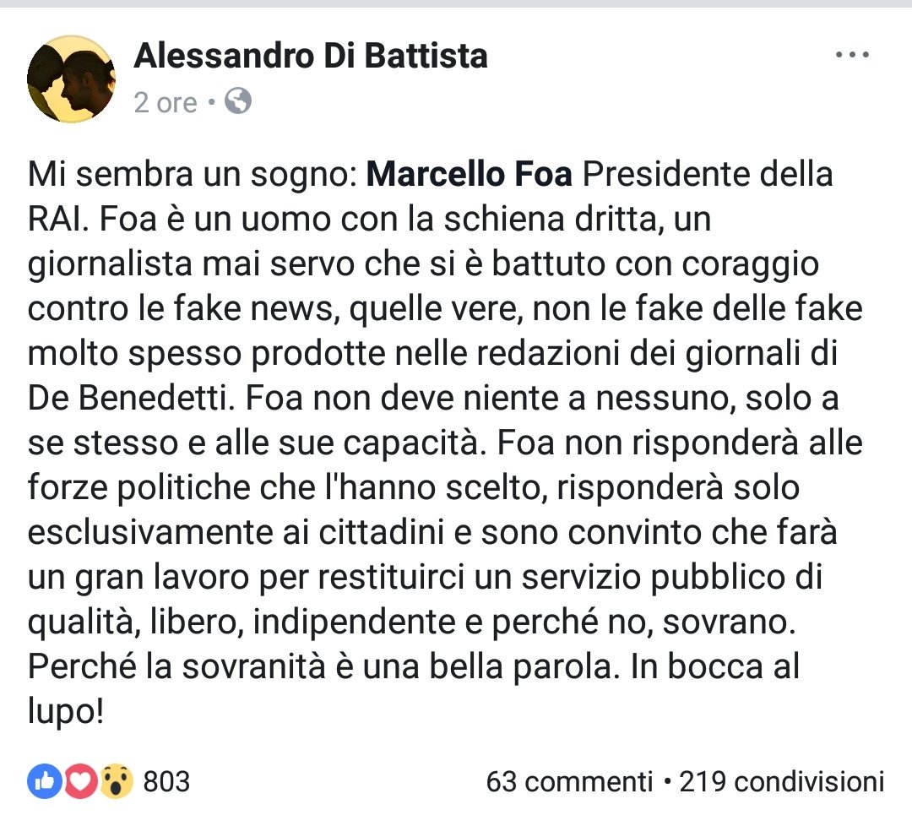Screen dimensions: 912x826
Task: Open Alessandro Di Battista's profile picture
Action: point(71,79)
